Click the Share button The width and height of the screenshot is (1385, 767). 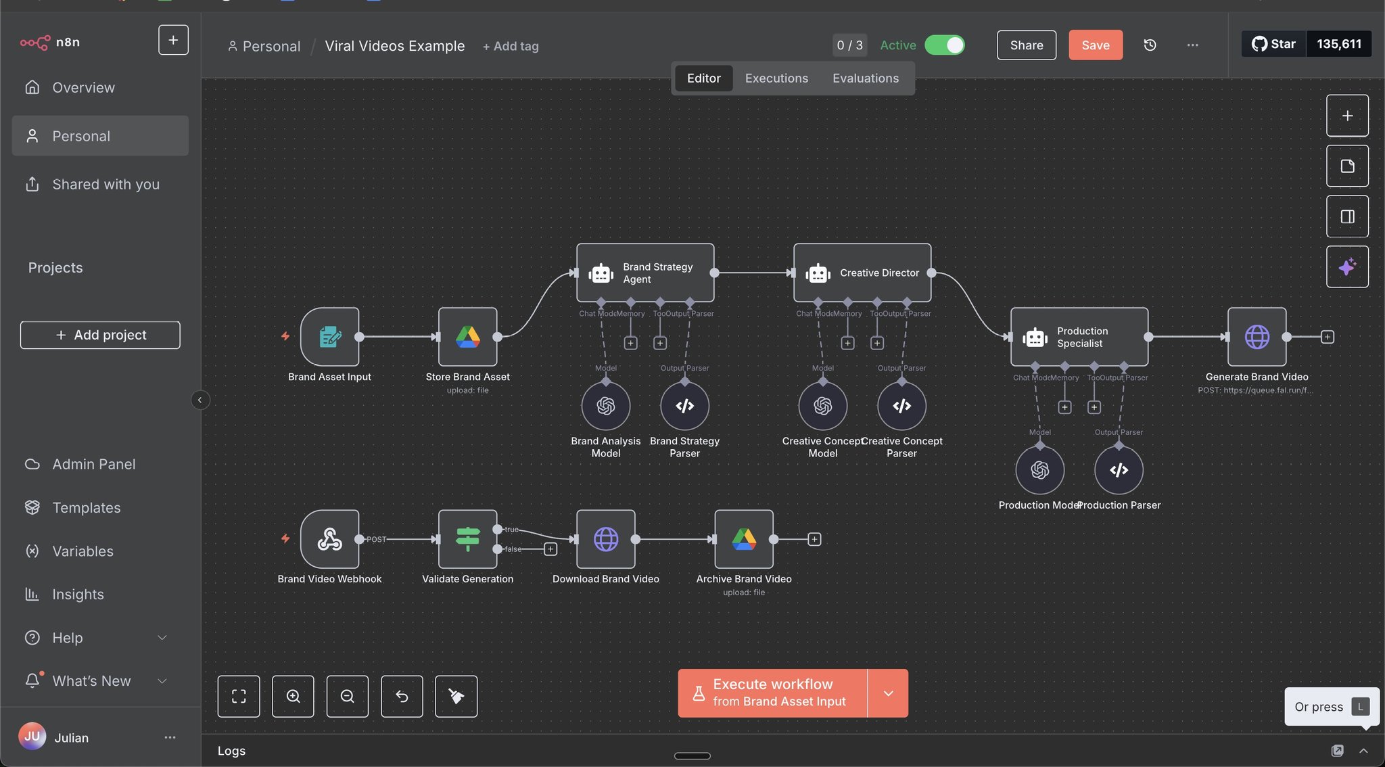click(x=1027, y=45)
